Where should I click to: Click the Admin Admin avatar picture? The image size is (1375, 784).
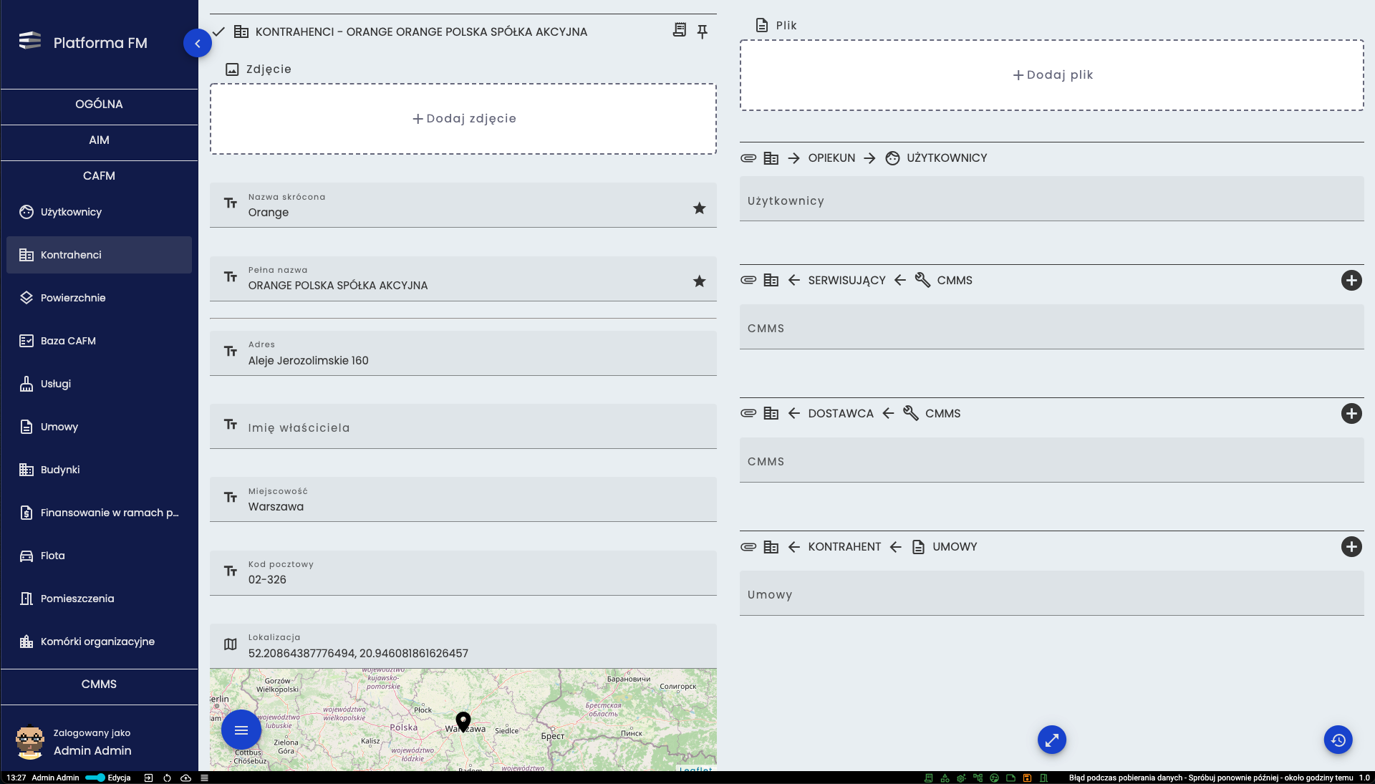(x=30, y=742)
